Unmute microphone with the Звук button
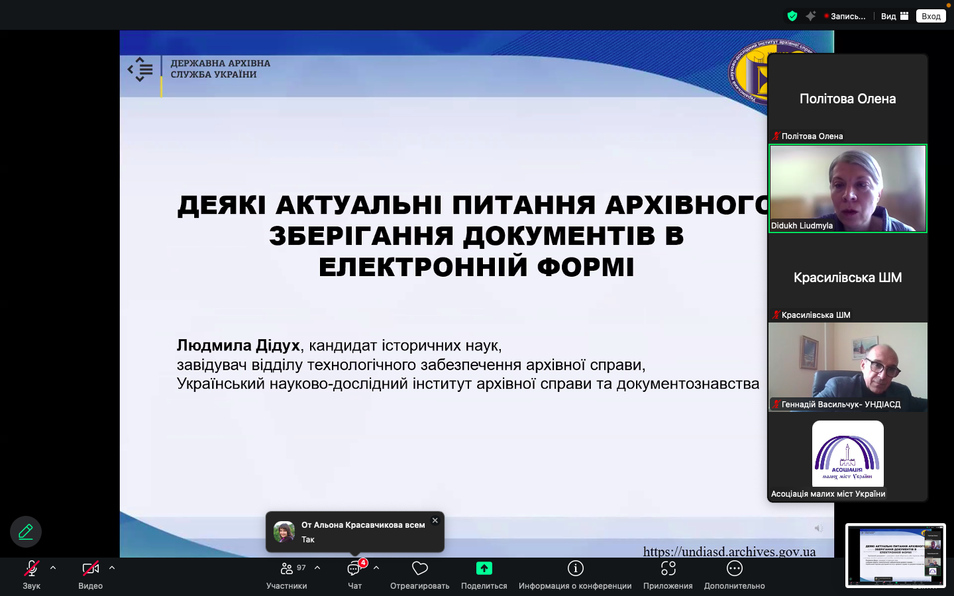Image resolution: width=954 pixels, height=596 pixels. click(31, 570)
